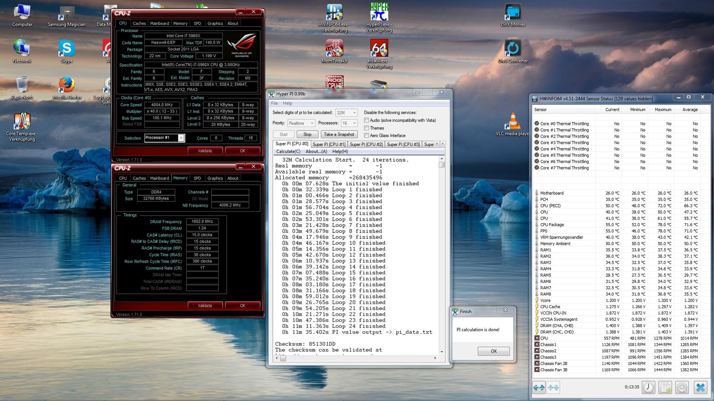This screenshot has width=714, height=401.
Task: Open the About...(A) menu in Super PI
Action: (316, 151)
